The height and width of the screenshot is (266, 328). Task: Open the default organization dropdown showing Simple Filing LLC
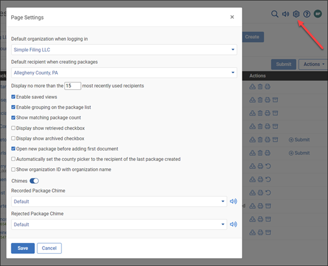[124, 50]
